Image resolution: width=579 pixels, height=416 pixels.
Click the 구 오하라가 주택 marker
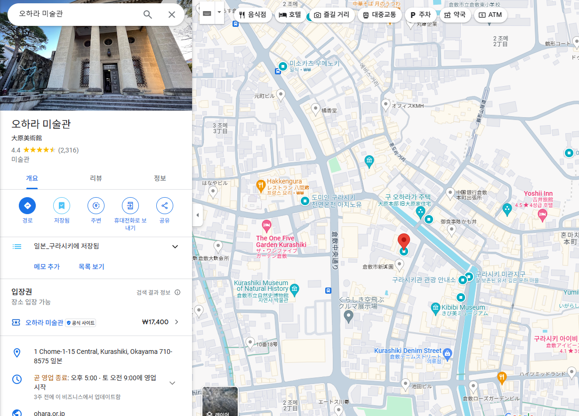pyautogui.click(x=420, y=212)
